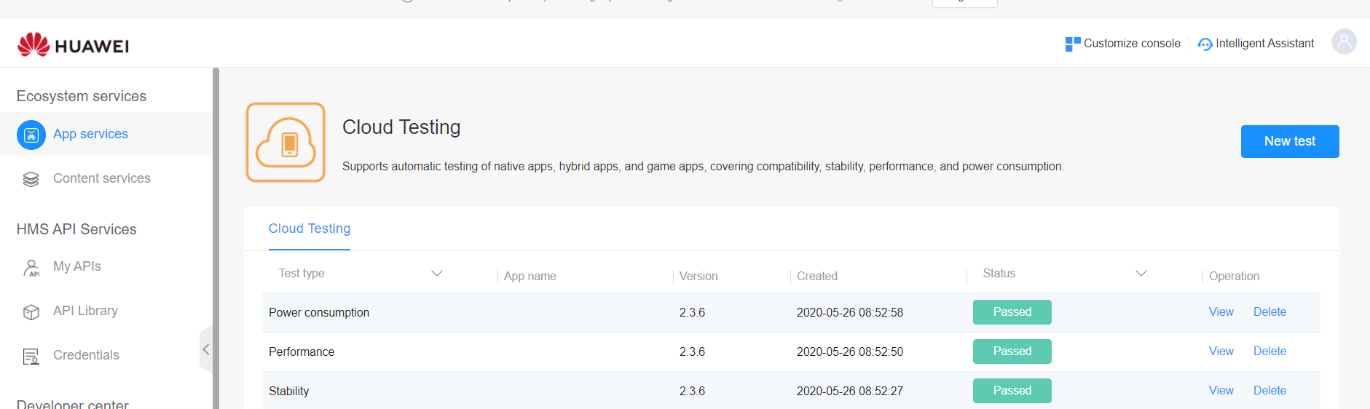The width and height of the screenshot is (1370, 409).
Task: Click the Huawei logo
Action: [x=73, y=45]
